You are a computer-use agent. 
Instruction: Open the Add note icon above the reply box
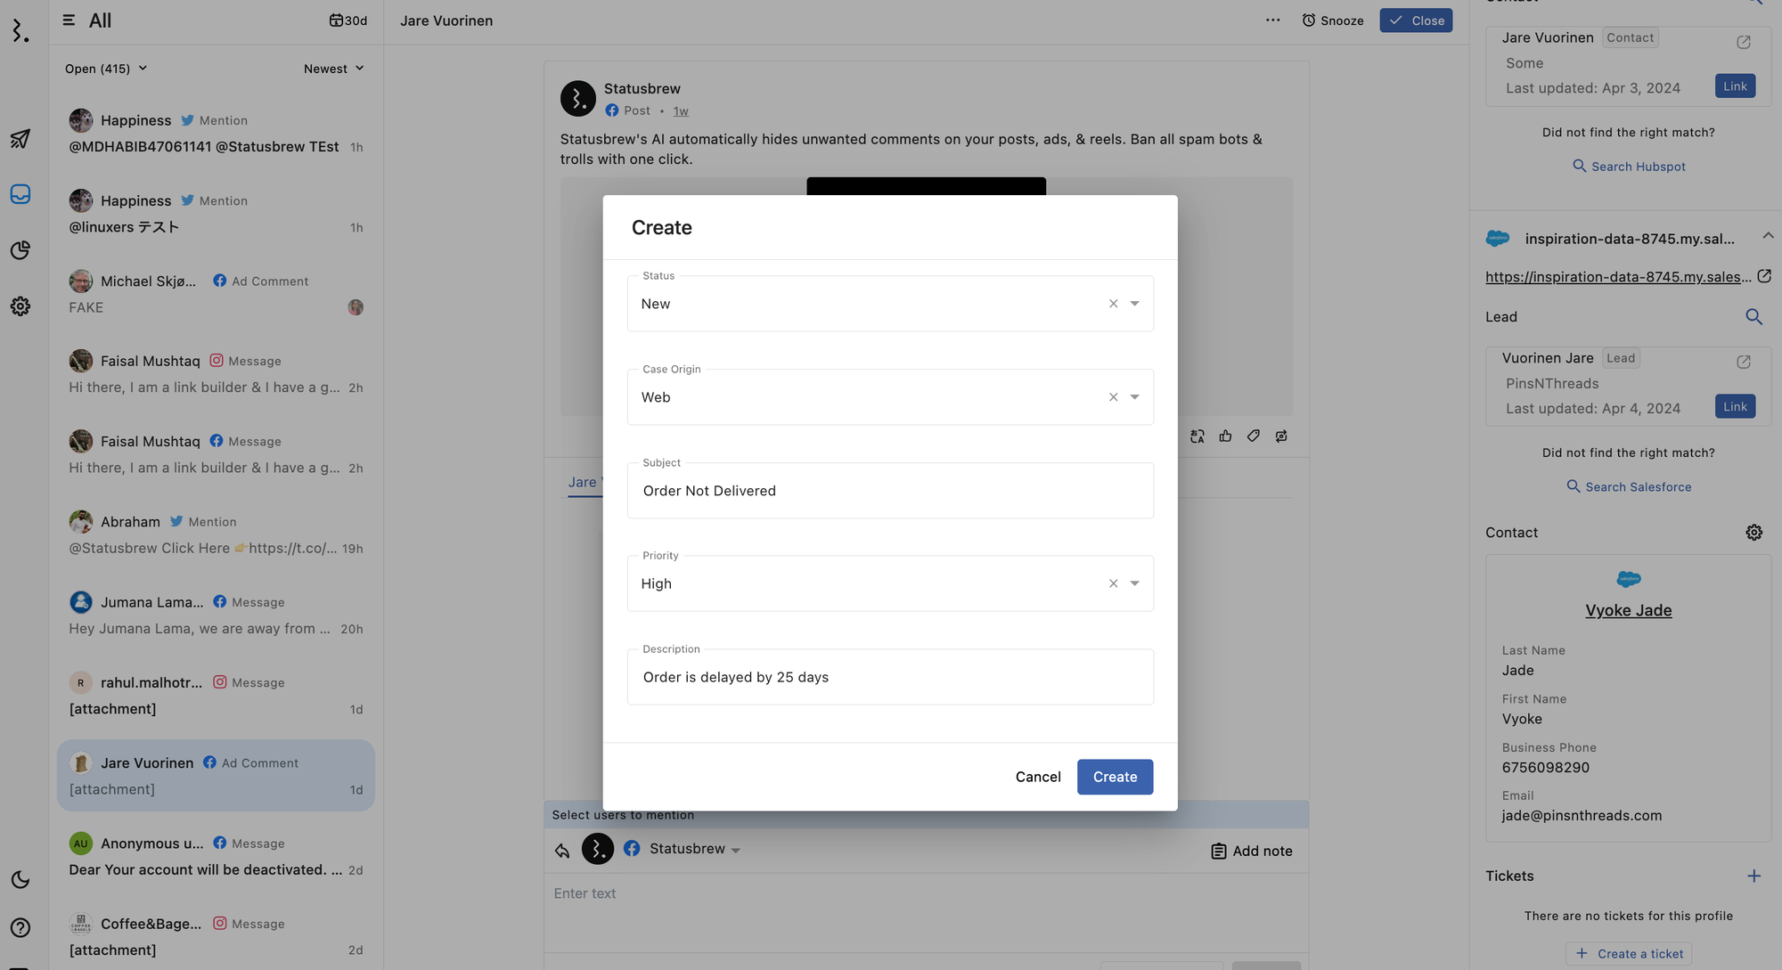coord(1218,851)
